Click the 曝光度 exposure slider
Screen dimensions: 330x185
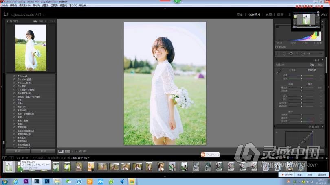tap(302, 87)
